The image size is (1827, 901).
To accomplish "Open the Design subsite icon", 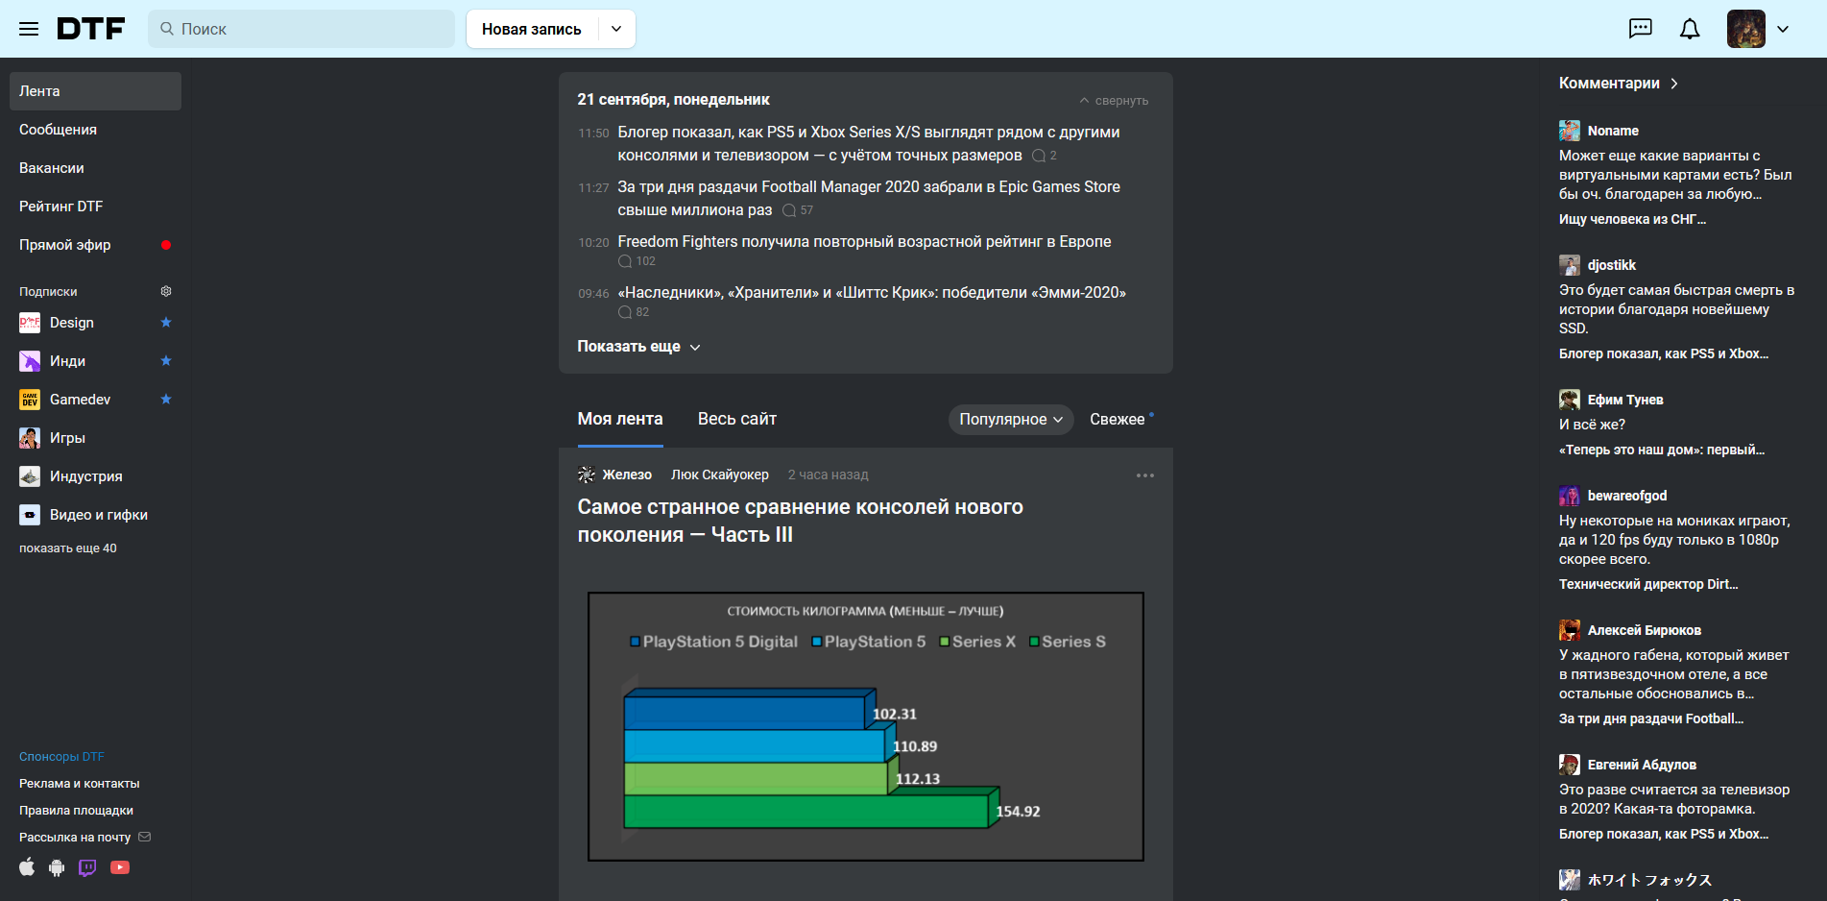I will coord(30,323).
